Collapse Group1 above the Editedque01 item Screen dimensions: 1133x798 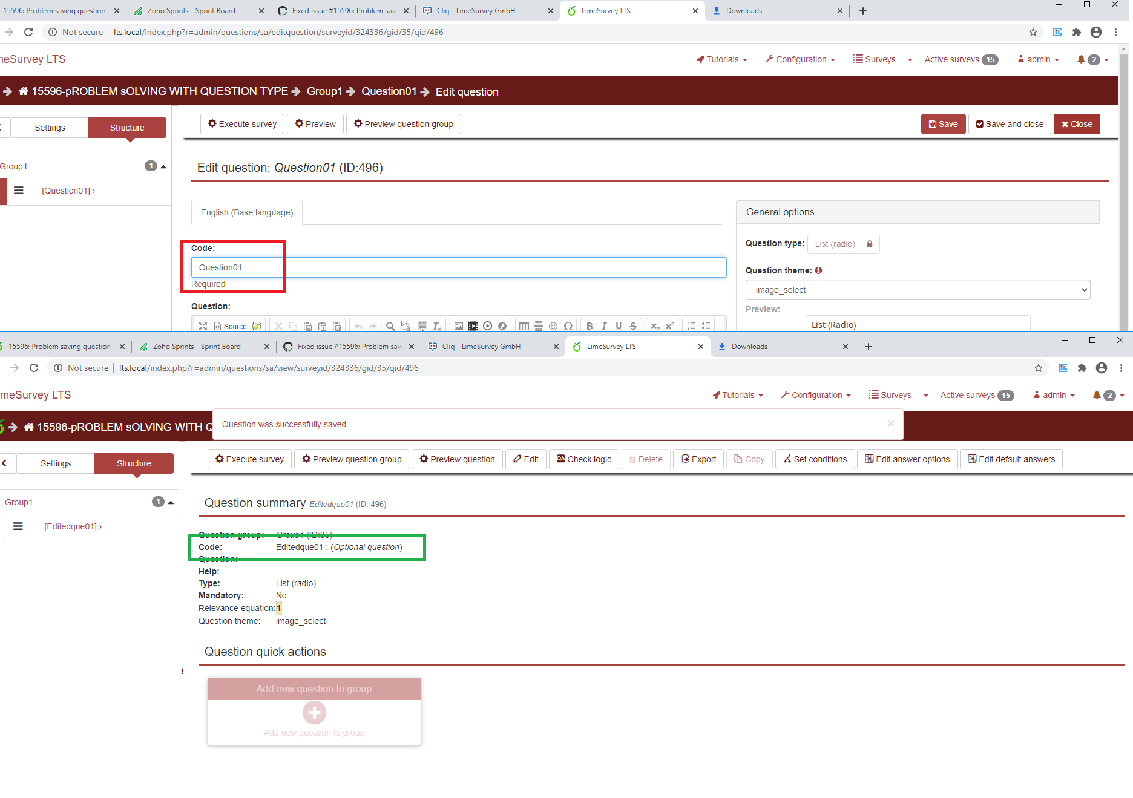point(171,502)
